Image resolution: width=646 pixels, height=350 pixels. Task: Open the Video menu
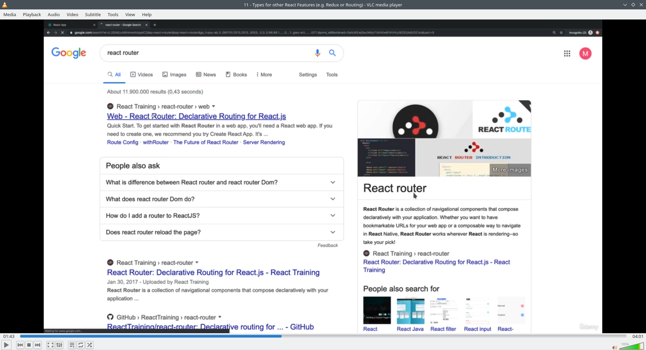pos(72,14)
